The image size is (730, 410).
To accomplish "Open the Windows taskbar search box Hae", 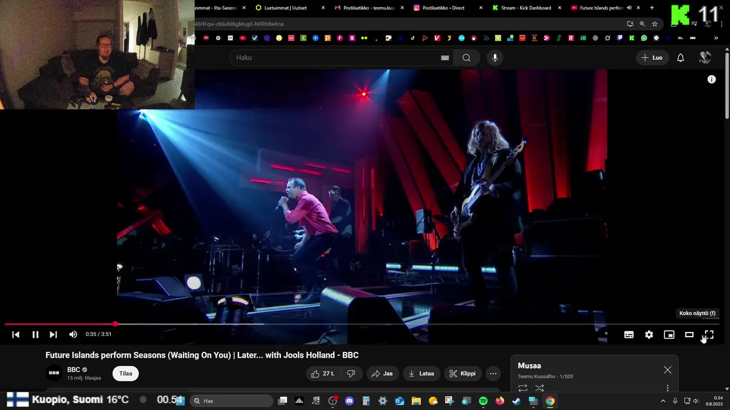I will point(231,401).
